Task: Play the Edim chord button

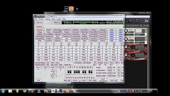Action: point(69,60)
